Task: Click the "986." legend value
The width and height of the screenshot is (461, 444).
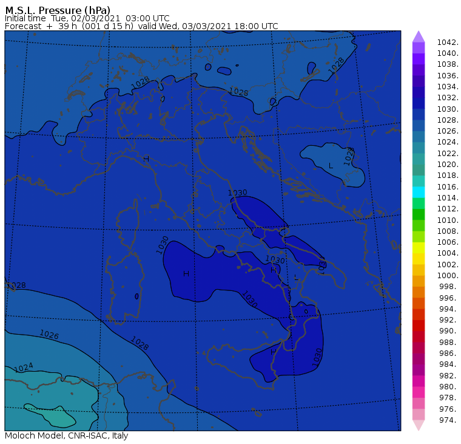Action: point(449,353)
